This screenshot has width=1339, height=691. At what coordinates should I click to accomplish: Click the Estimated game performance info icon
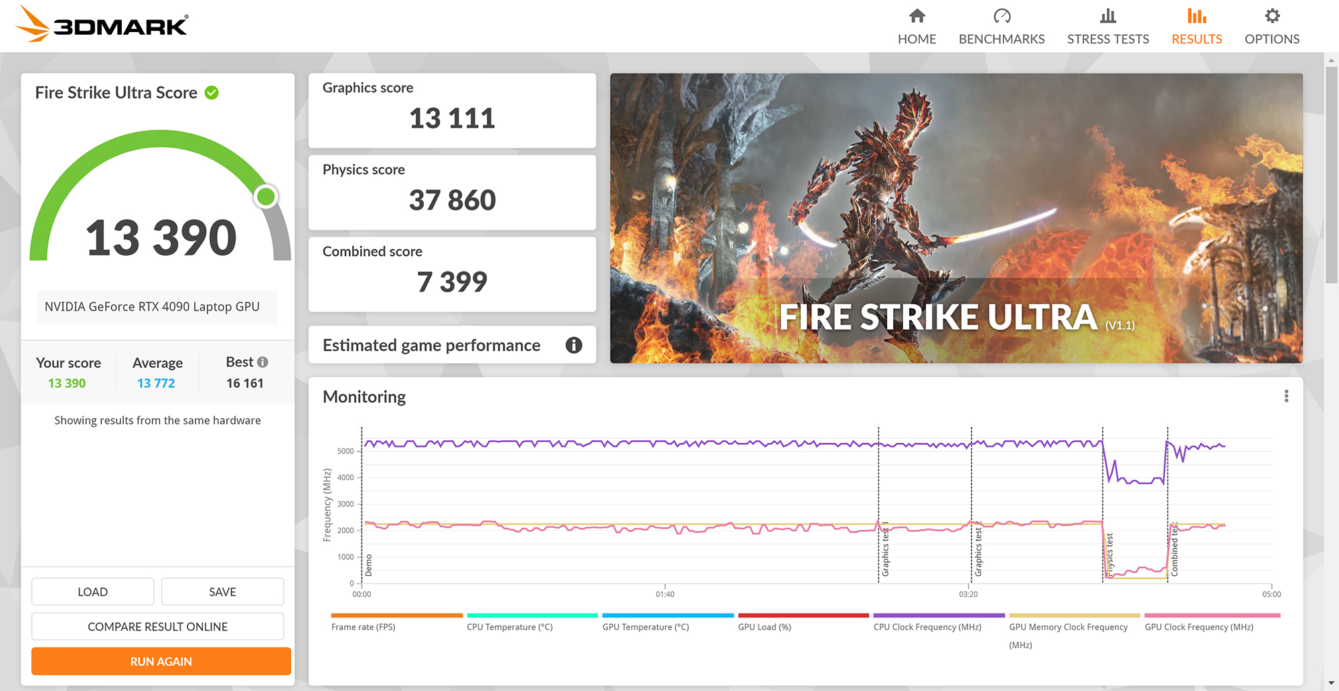point(573,345)
